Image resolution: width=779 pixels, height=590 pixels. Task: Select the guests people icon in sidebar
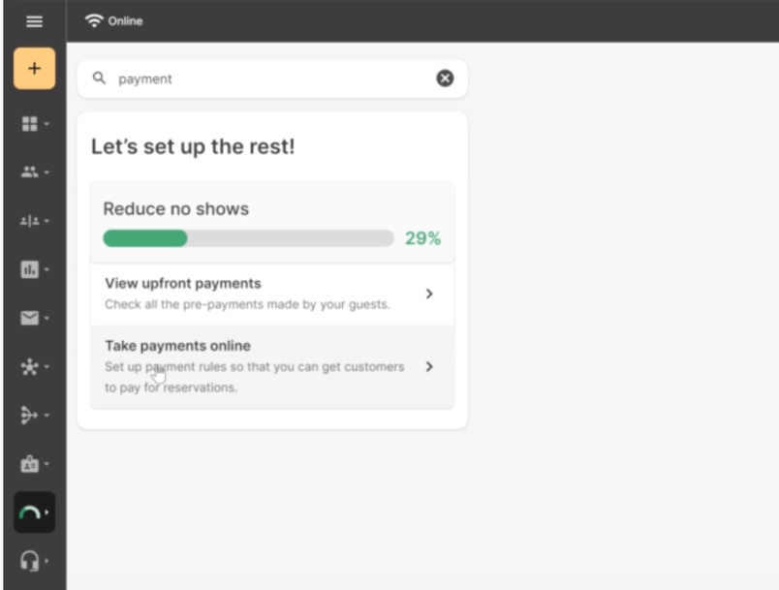tap(31, 171)
